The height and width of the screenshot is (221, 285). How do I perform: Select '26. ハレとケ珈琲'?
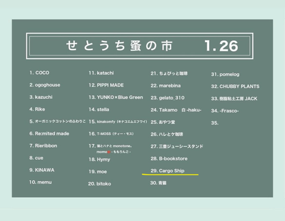tap(167, 134)
